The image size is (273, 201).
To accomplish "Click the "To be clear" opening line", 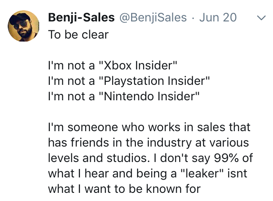I will pos(78,35).
